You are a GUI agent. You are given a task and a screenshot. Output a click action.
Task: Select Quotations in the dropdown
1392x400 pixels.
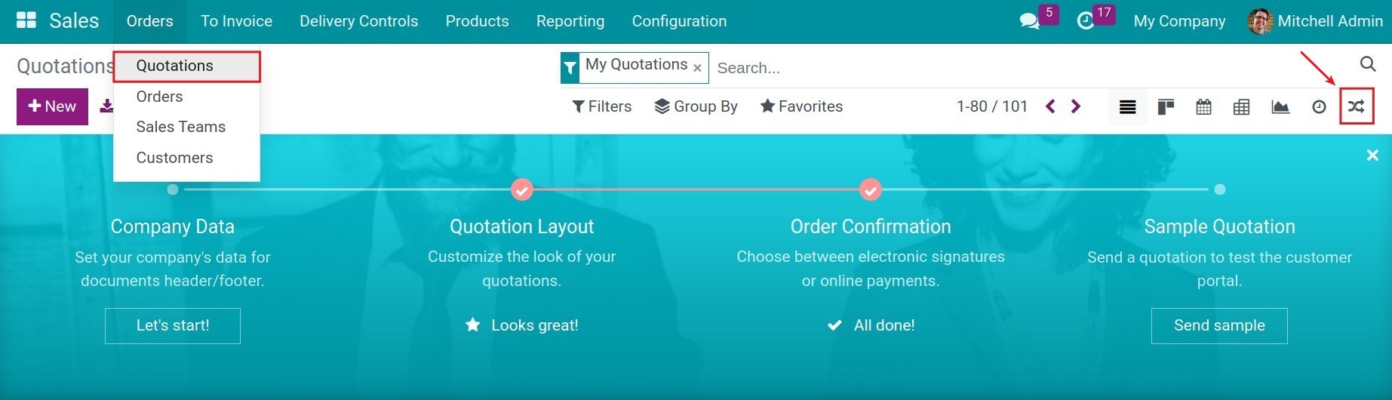click(186, 66)
